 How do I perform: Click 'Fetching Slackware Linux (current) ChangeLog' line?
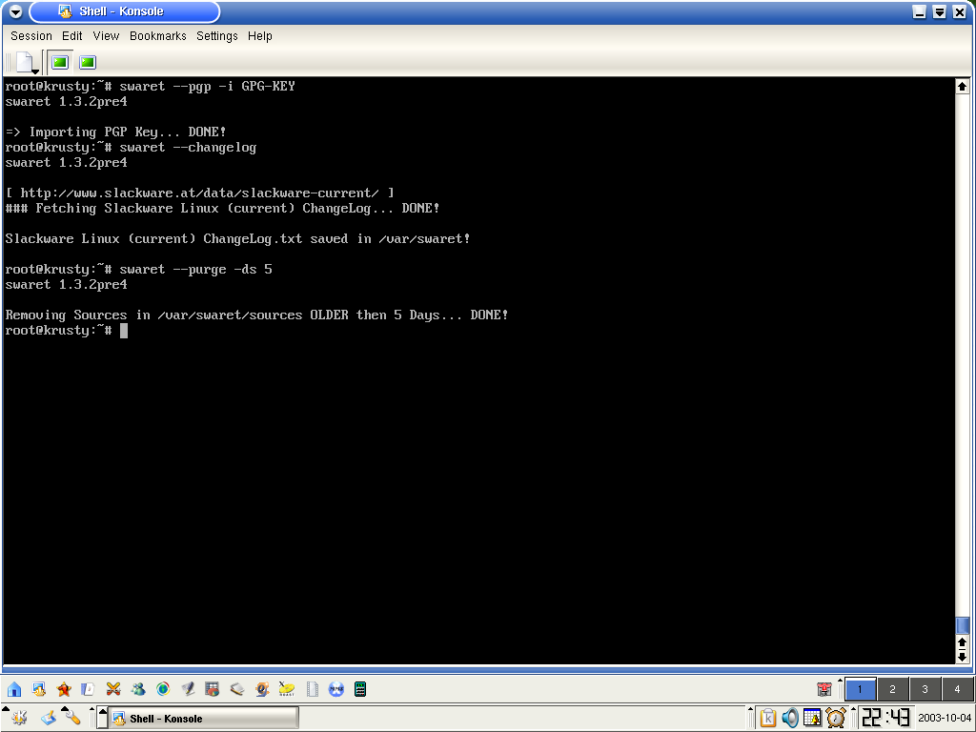tap(222, 209)
